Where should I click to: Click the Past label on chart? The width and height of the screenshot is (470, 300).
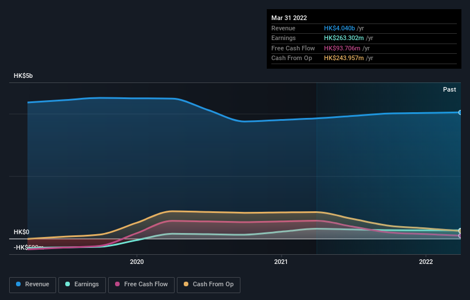point(449,89)
